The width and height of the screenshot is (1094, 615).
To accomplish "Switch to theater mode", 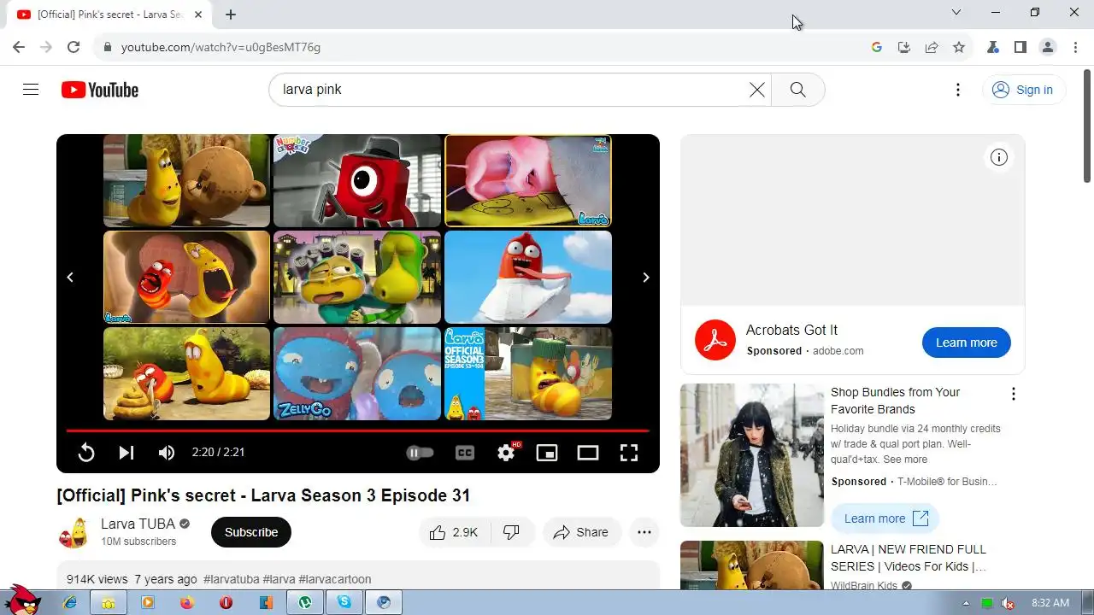I will pos(588,453).
